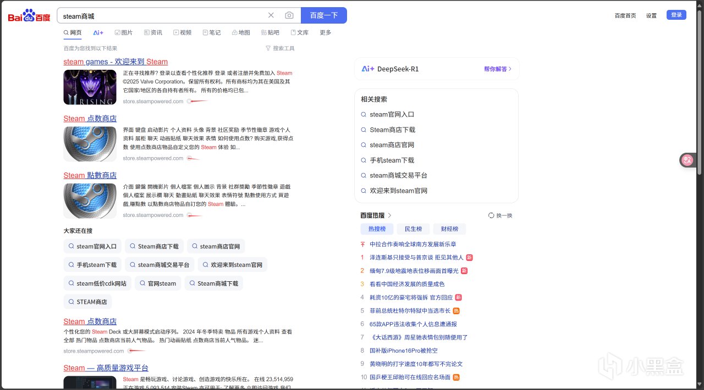Refresh hot search list with 换一换
Screen dimensions: 704x390
[x=500, y=215]
